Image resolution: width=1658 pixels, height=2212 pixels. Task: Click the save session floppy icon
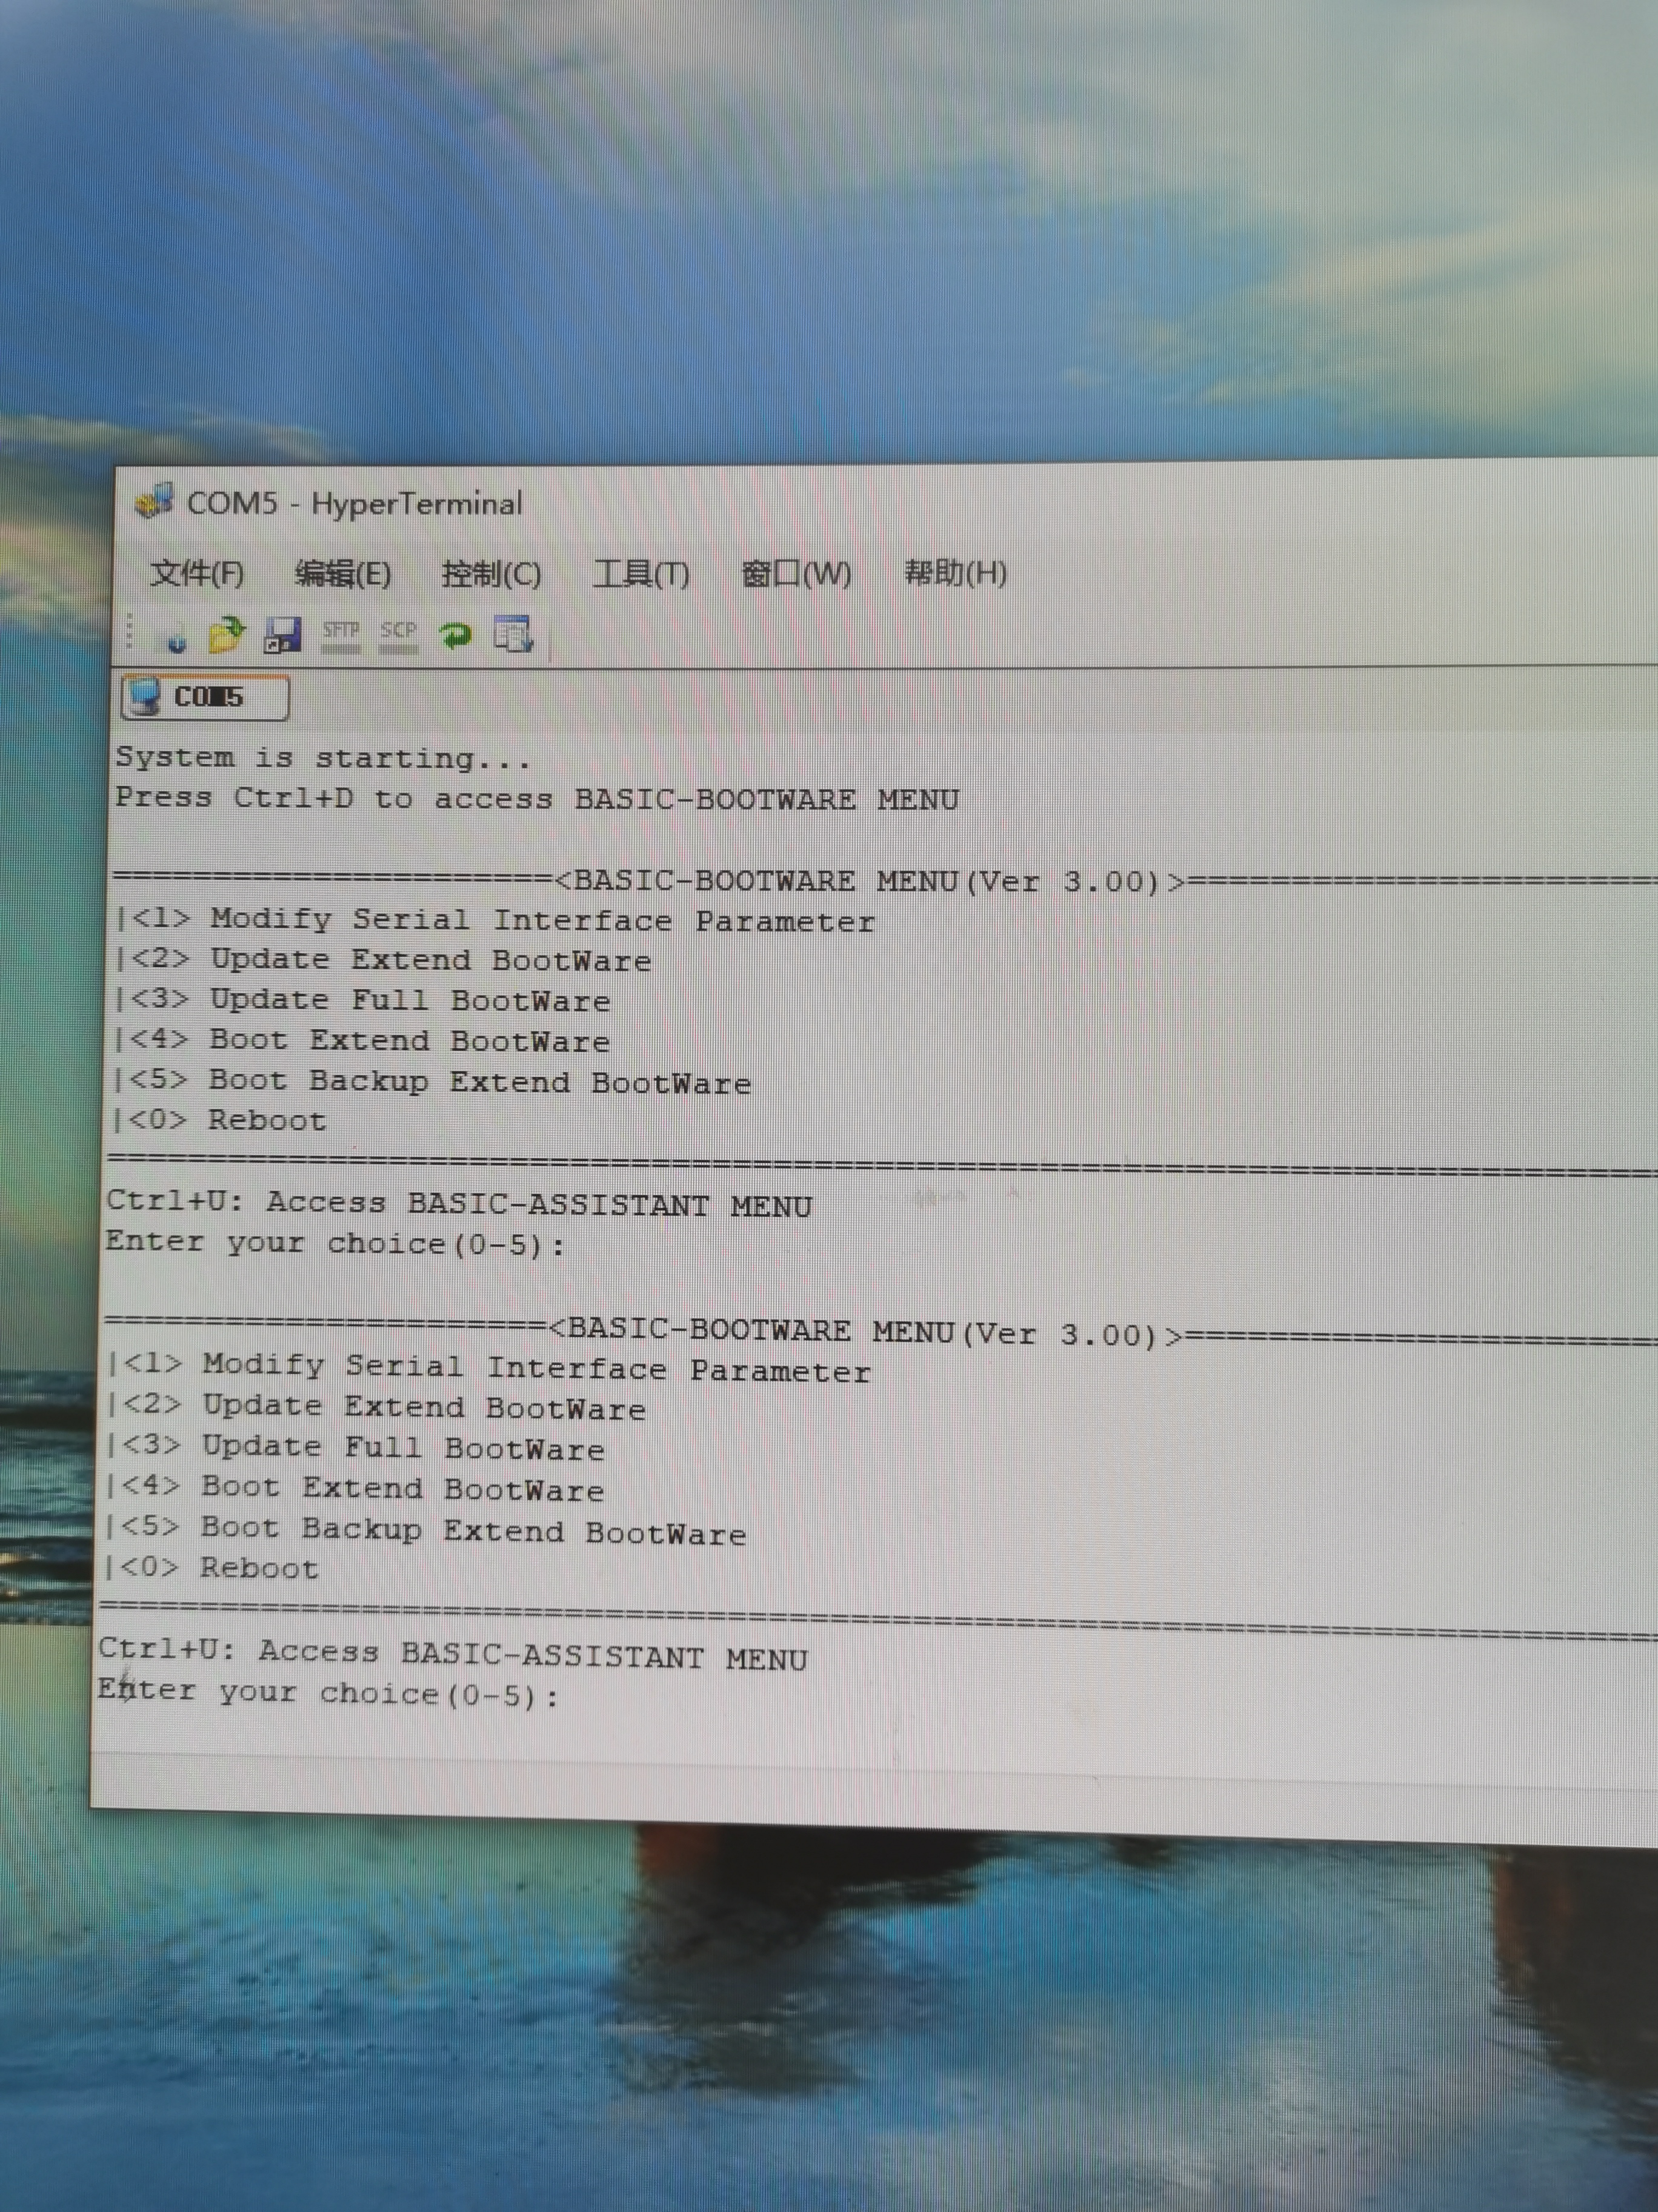tap(282, 636)
